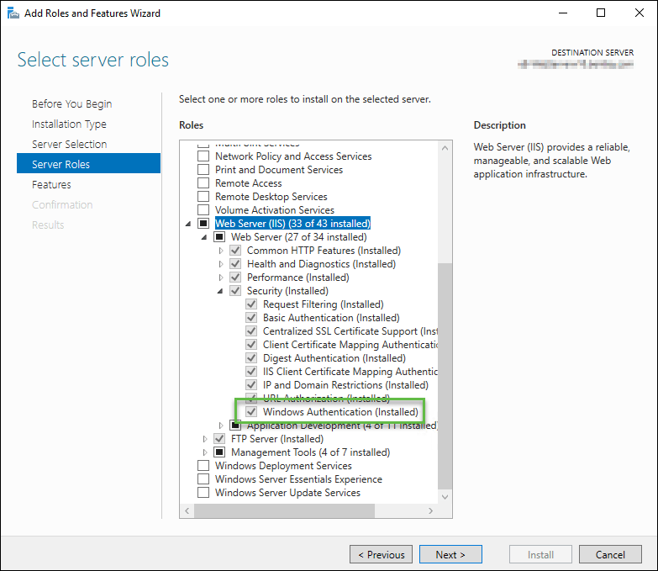This screenshot has width=658, height=571.
Task: Expand the Performance node
Action: click(221, 278)
